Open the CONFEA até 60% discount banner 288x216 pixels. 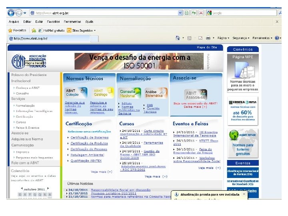click(243, 111)
